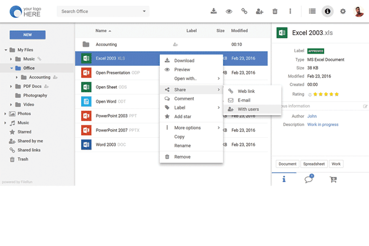Choose Rename in context menu
Viewport: 369px width, 246px height.
point(191,146)
